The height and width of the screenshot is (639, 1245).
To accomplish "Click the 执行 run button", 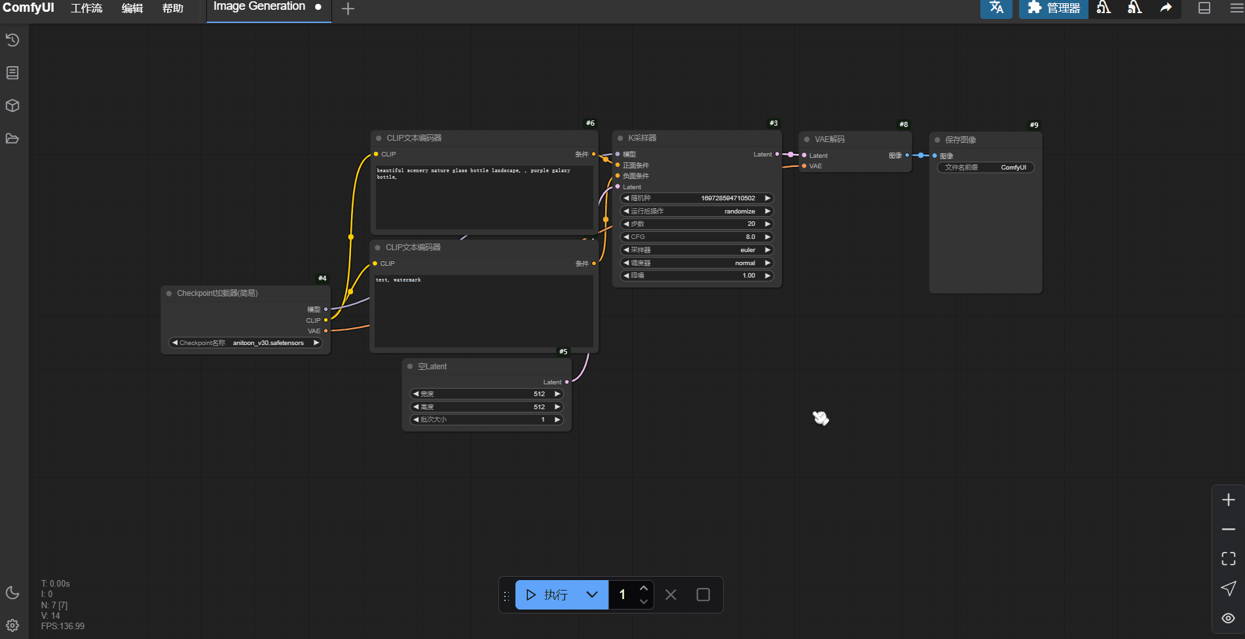I will 548,594.
